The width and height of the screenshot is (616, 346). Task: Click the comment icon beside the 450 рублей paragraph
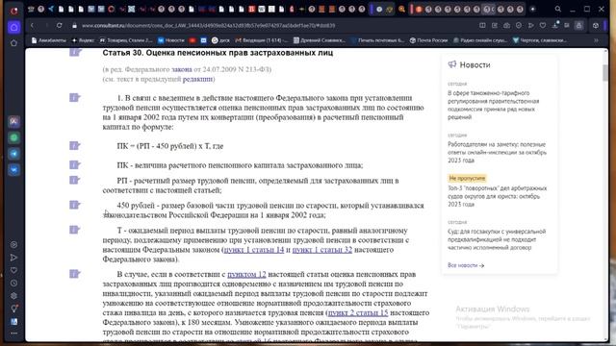click(x=75, y=205)
